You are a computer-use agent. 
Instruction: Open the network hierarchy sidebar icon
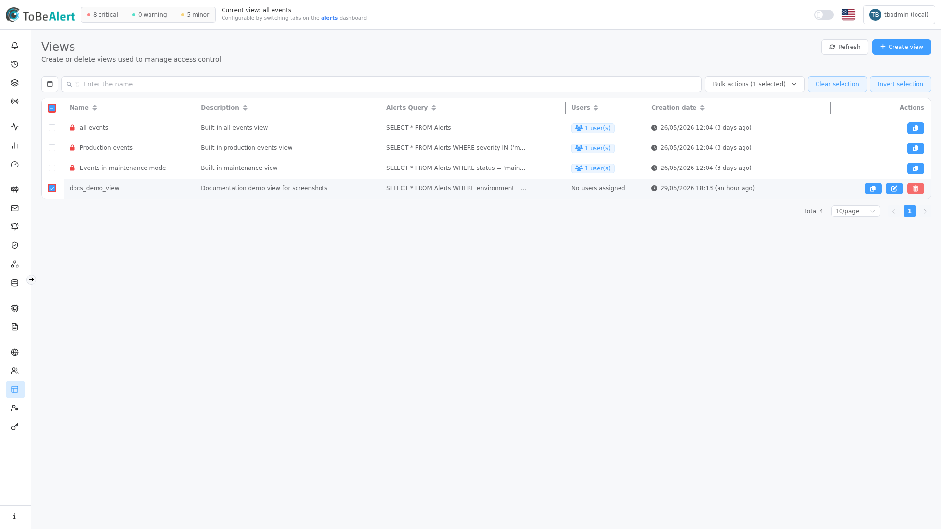[x=15, y=264]
